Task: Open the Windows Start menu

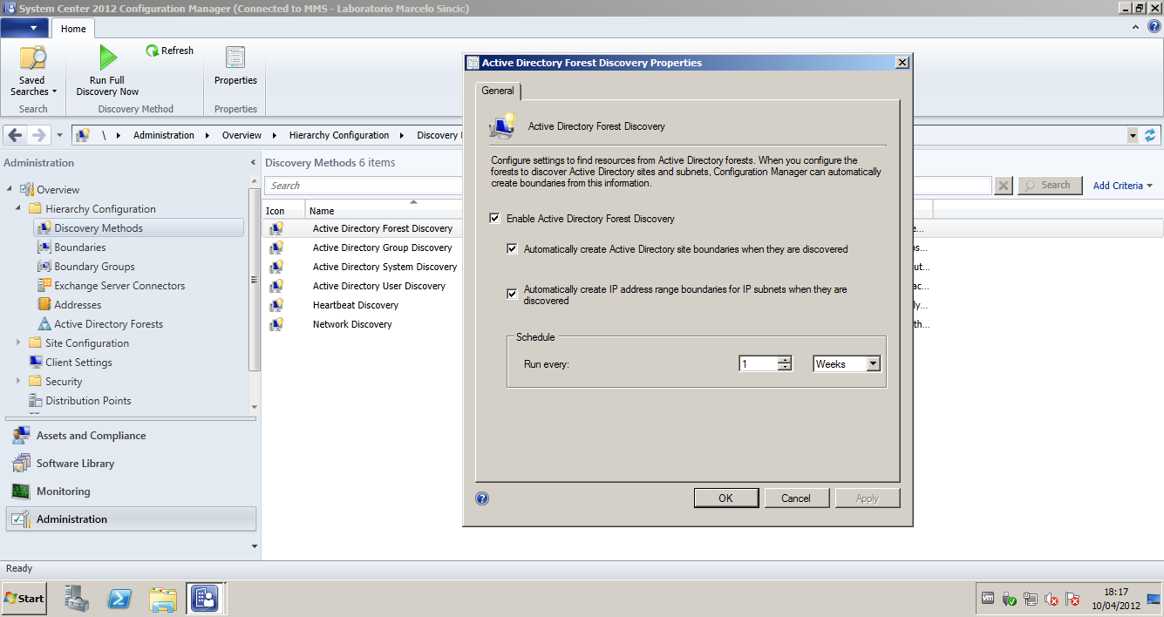Action: 25,599
